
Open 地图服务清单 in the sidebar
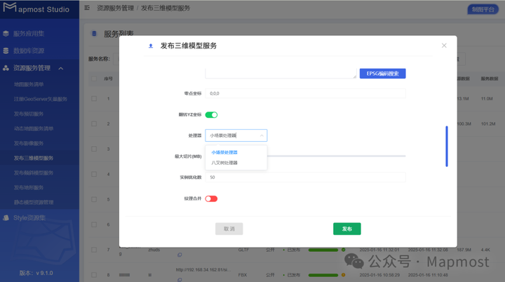coord(29,84)
